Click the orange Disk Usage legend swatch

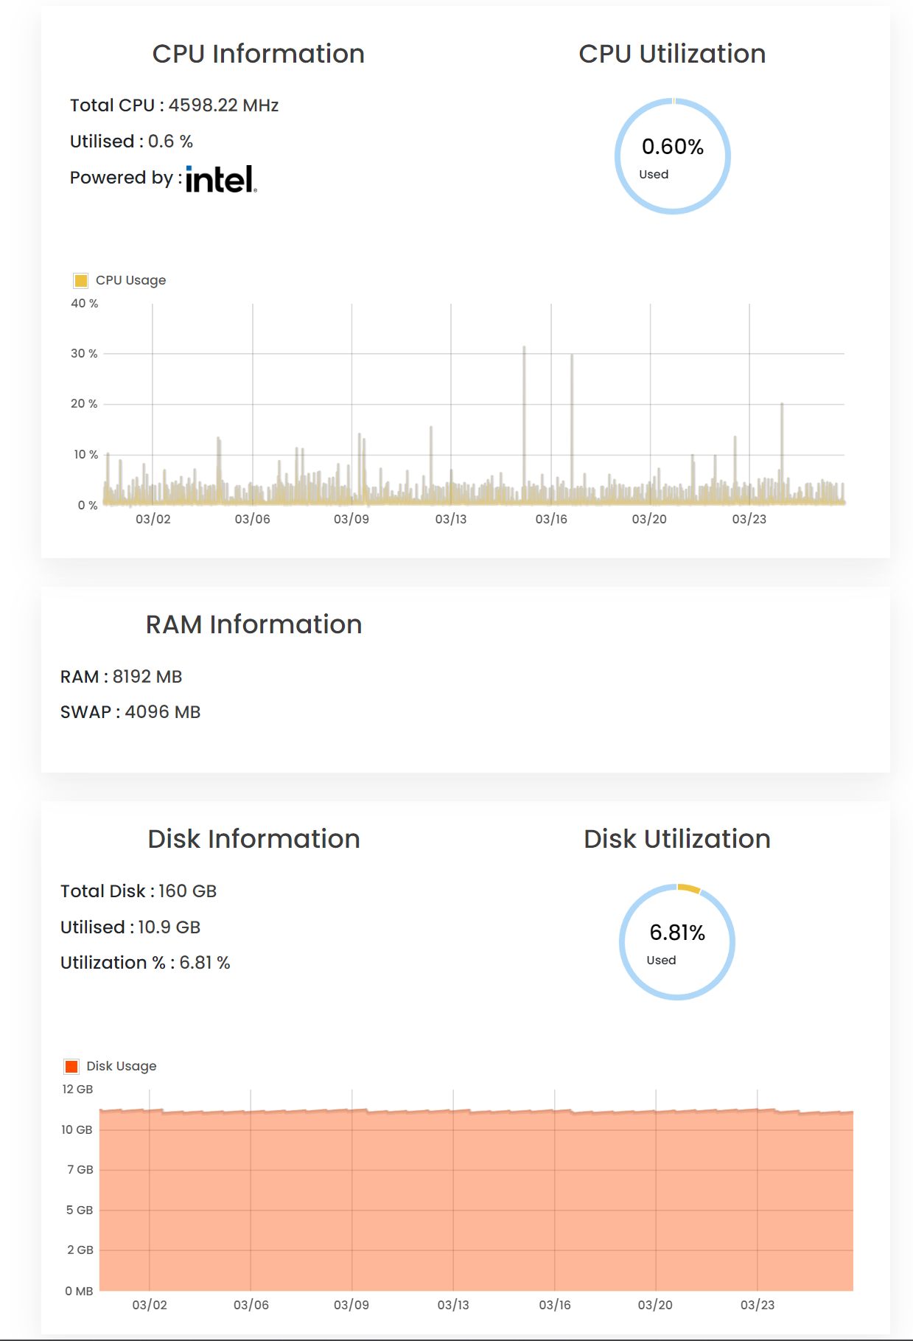coord(71,1066)
